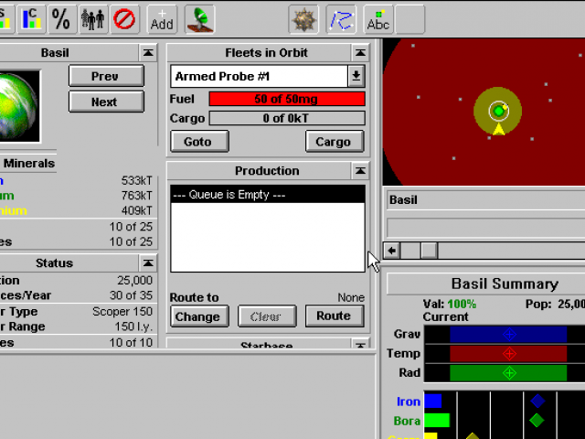585x439 pixels.
Task: Click the green Bora surface mineral bar
Action: click(437, 421)
